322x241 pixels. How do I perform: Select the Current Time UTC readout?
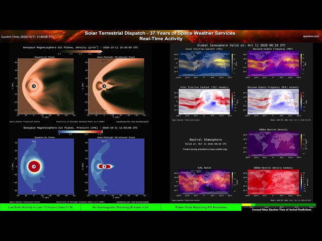[28, 37]
